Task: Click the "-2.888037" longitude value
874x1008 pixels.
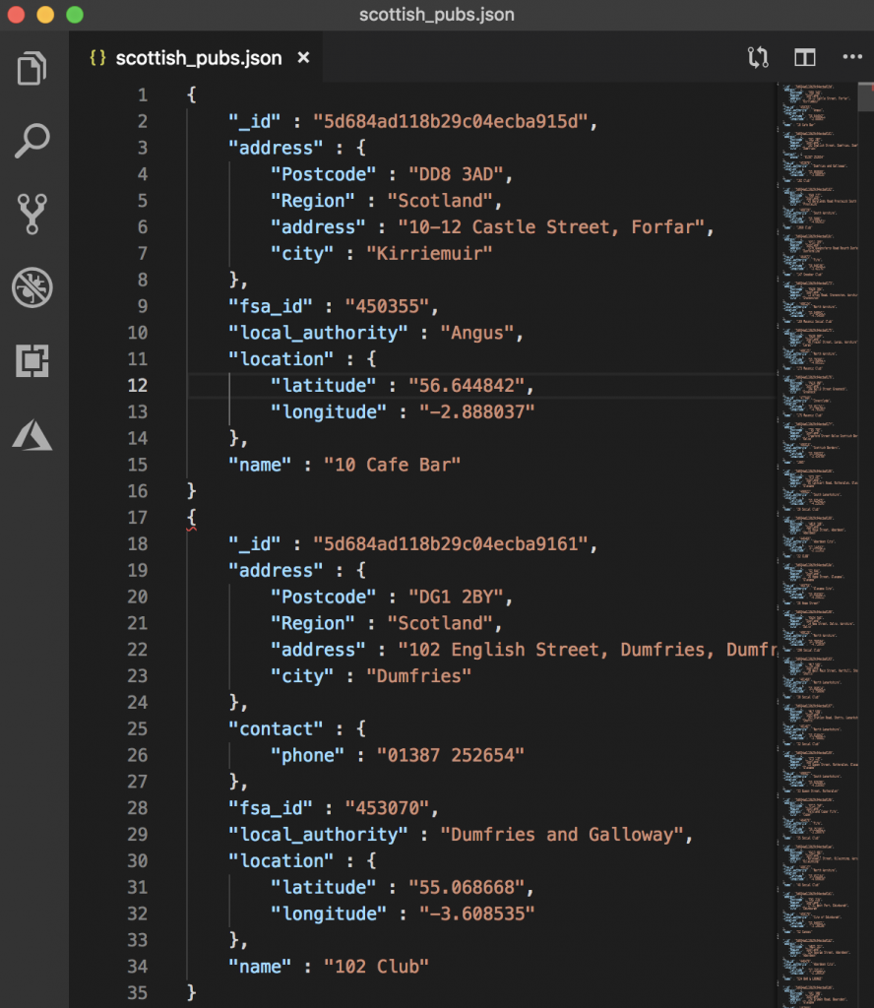Action: pyautogui.click(x=476, y=411)
